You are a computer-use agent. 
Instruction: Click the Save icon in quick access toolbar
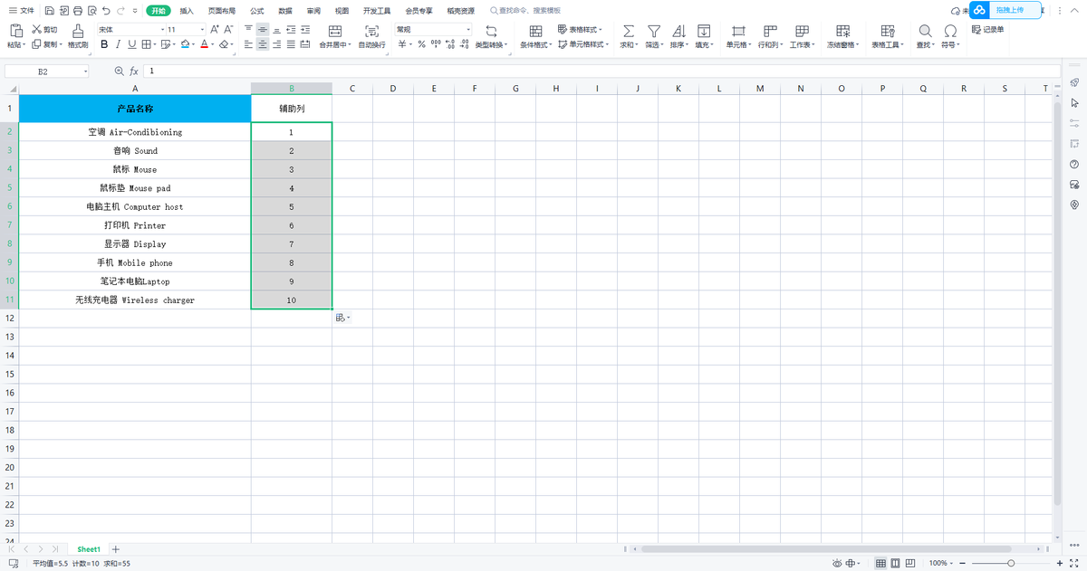[49, 11]
